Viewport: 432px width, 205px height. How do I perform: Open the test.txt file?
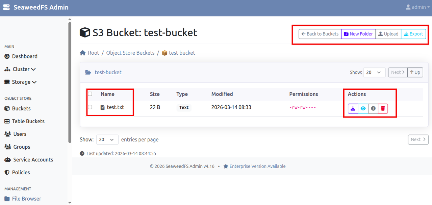(x=116, y=107)
